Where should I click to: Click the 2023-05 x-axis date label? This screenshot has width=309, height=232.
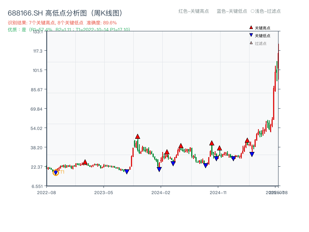(x=104, y=193)
